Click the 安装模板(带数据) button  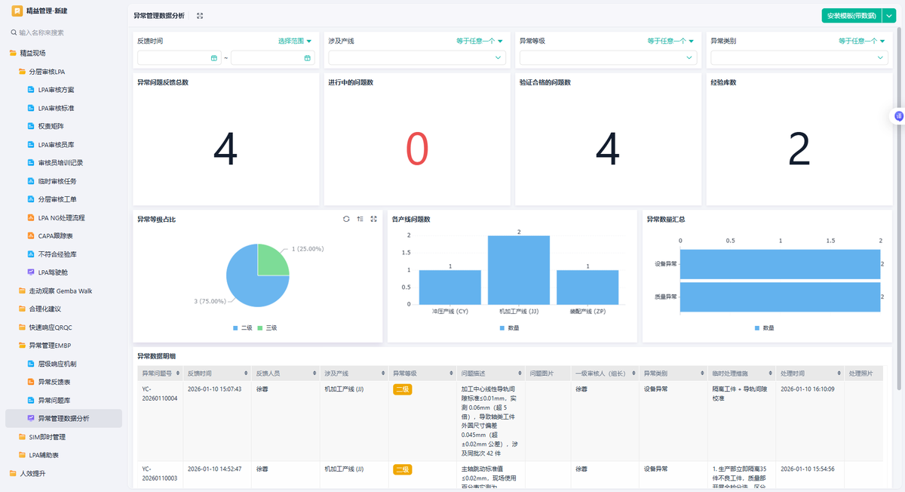[851, 16]
